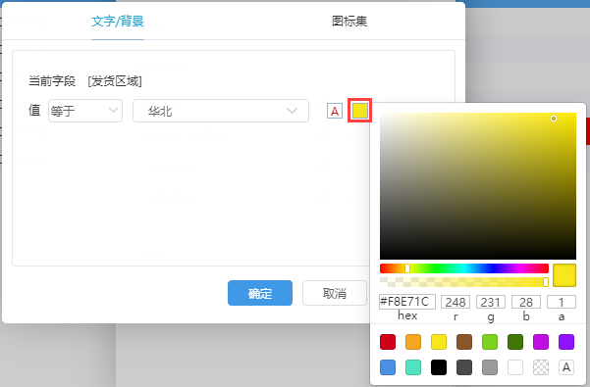Click the hex color input field
The image size is (590, 387).
(x=407, y=302)
